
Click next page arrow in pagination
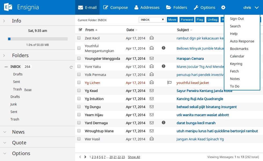[x=85, y=157]
